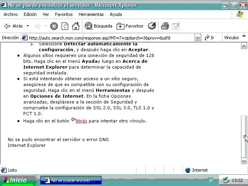
Task: Click the page icon in address bar
Action: pyautogui.click(x=24, y=38)
